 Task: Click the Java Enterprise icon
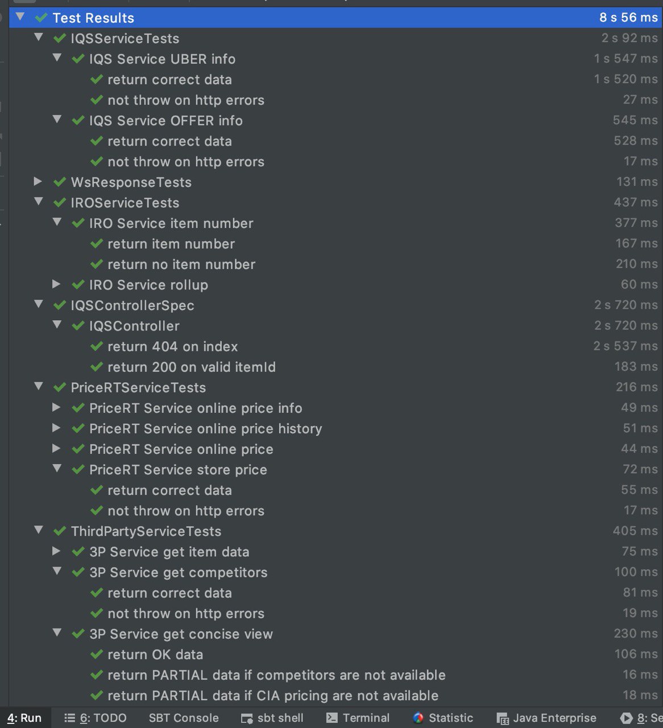point(502,718)
